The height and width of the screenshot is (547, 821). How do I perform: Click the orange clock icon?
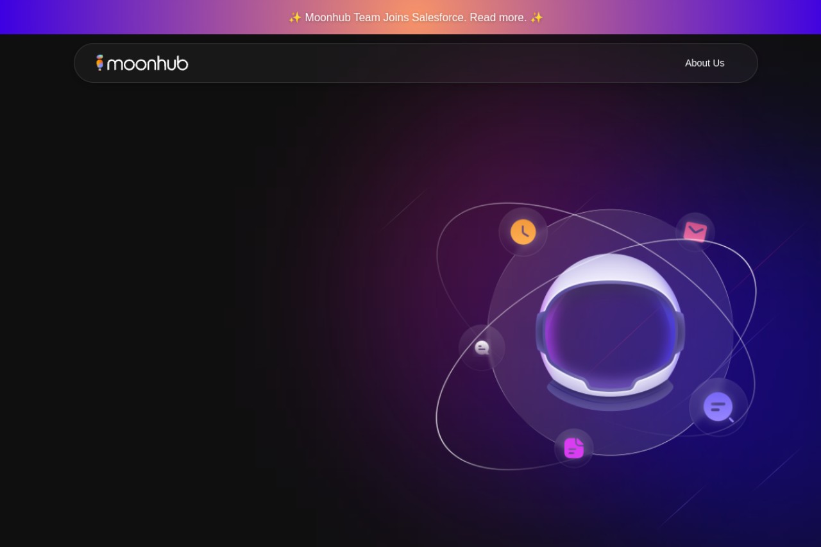523,232
